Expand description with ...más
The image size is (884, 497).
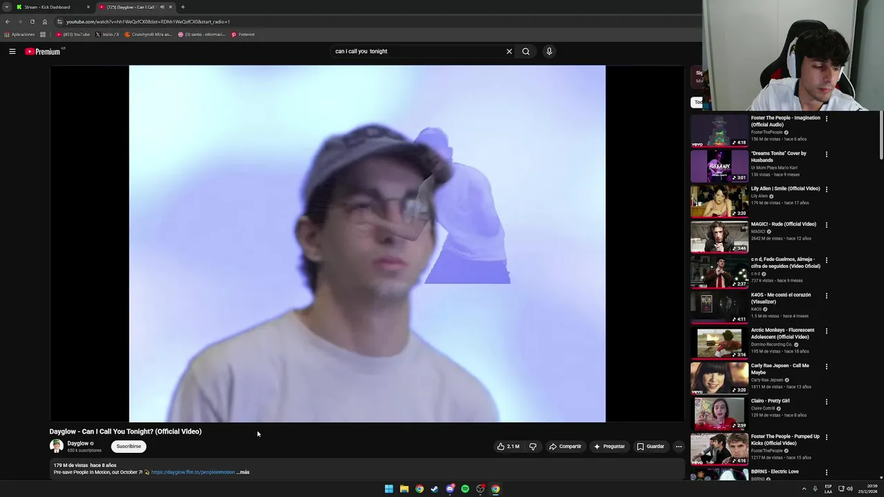[243, 472]
